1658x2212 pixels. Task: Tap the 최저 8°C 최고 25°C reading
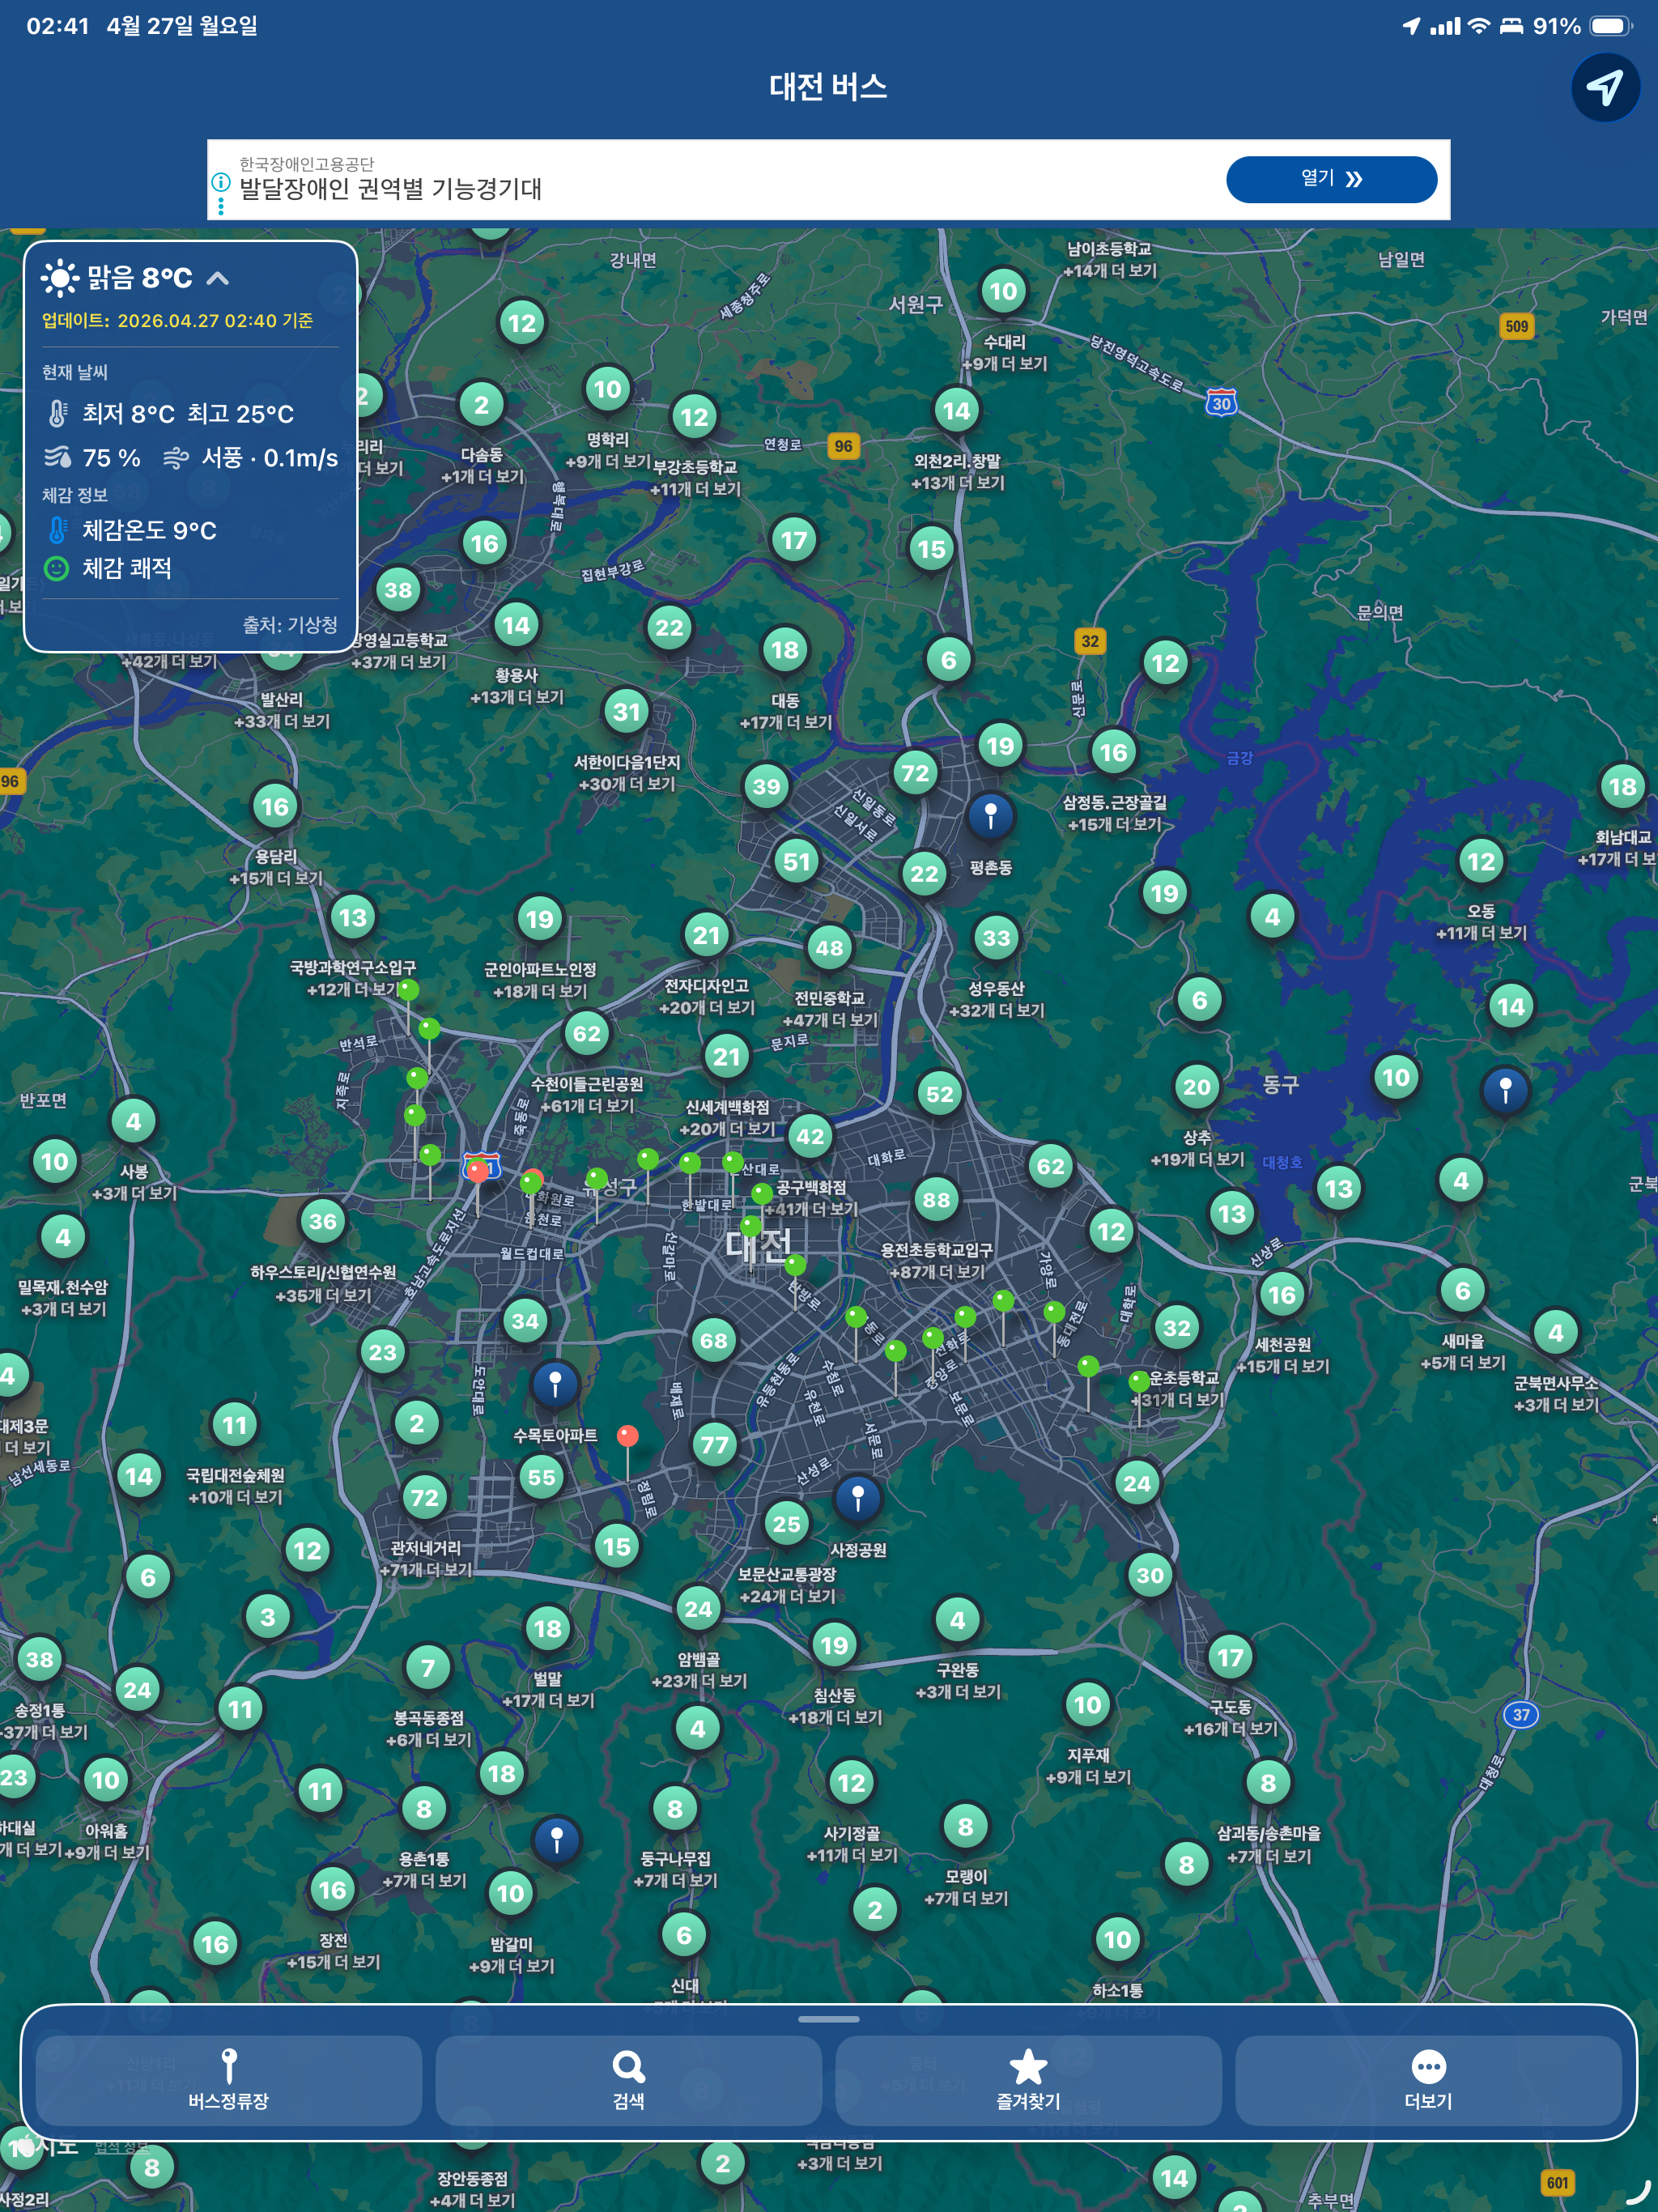(x=188, y=414)
